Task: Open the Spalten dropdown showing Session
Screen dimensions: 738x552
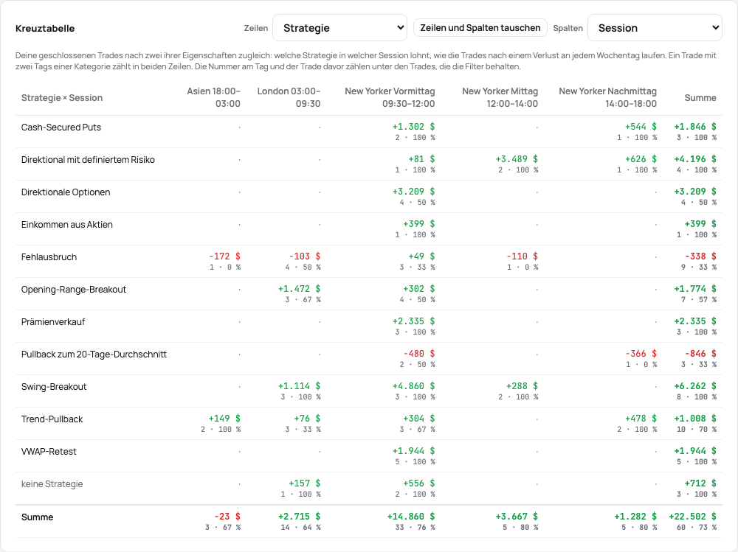Action: [x=655, y=28]
